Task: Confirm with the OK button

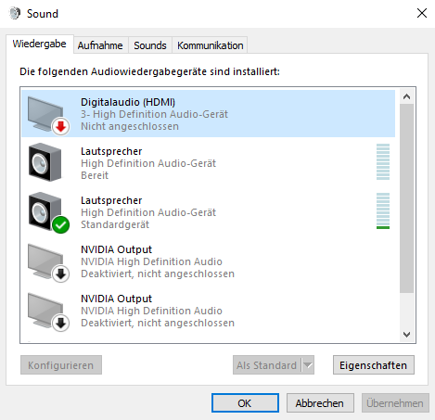Action: (x=245, y=403)
